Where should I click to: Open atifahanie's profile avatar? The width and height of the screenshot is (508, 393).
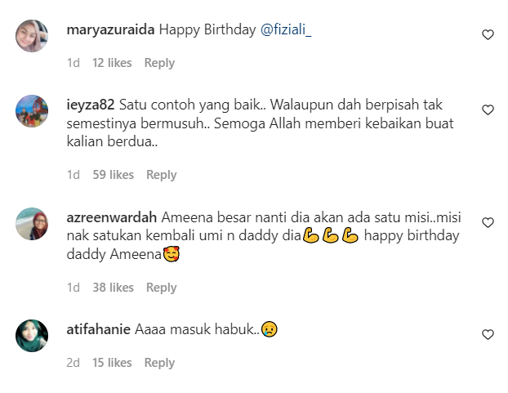click(x=32, y=336)
